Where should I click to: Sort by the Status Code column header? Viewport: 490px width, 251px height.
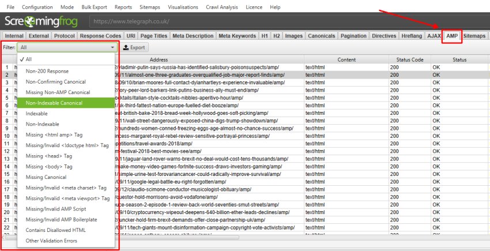click(x=410, y=60)
